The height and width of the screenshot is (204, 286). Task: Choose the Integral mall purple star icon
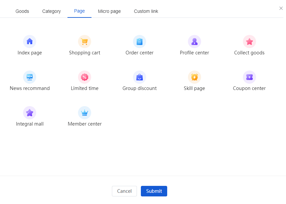click(x=30, y=113)
